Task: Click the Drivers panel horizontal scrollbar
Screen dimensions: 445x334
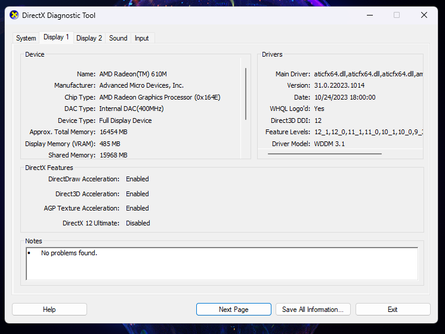Action: (325, 154)
